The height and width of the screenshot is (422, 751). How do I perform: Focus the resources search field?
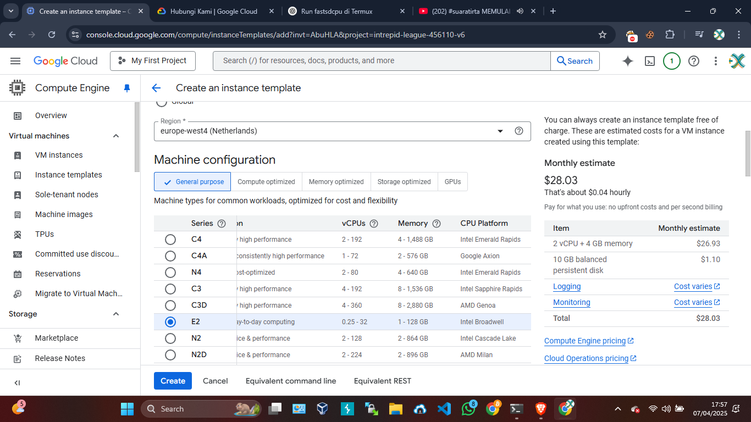[382, 61]
